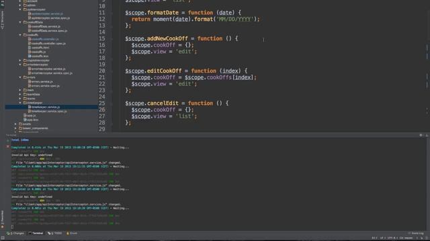Open the TODO tool window tab
The image size is (430, 241).
pyautogui.click(x=55, y=234)
